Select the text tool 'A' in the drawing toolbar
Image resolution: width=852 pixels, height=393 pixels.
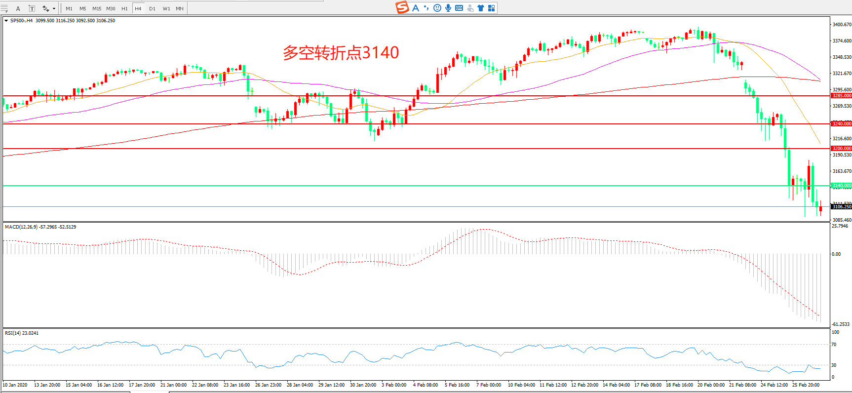point(18,8)
